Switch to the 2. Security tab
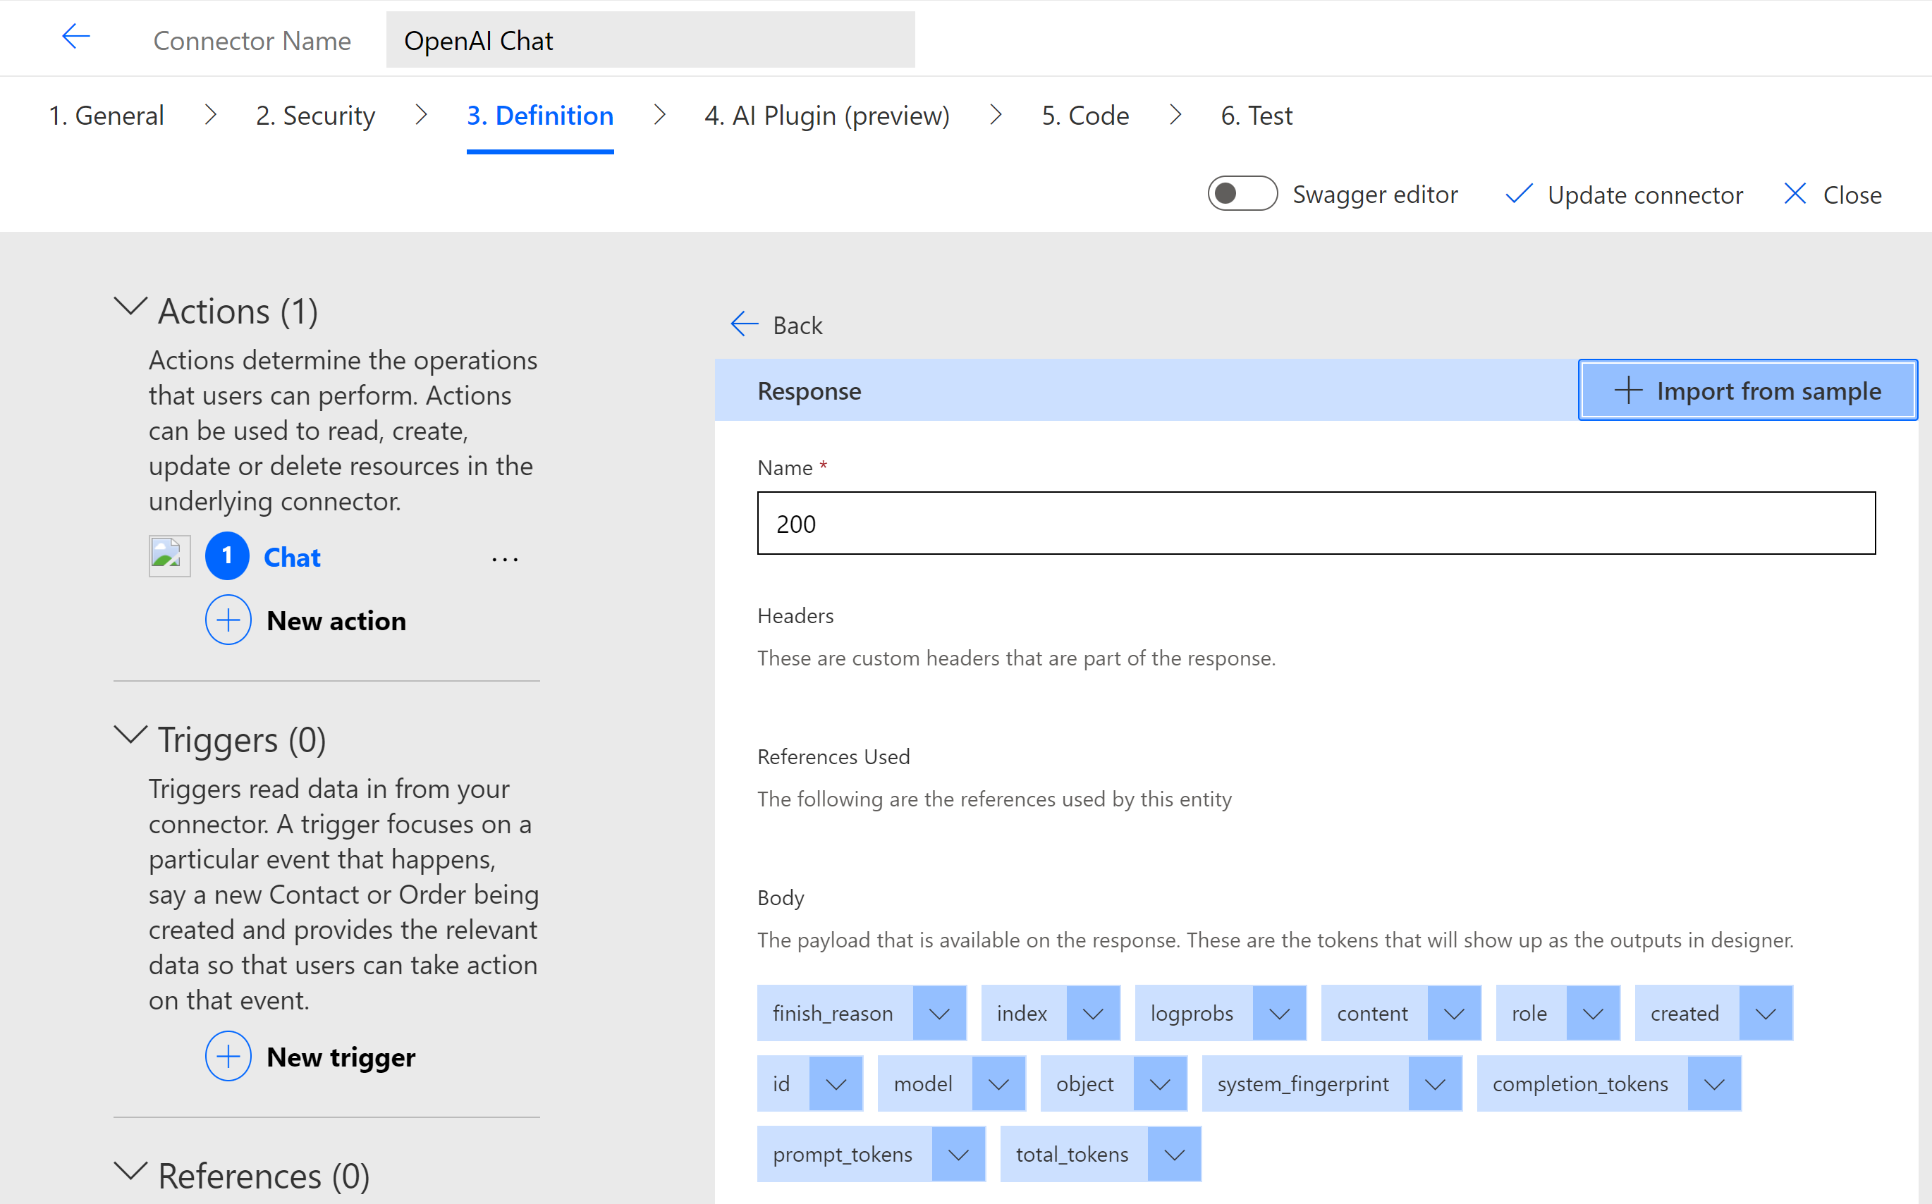 coord(315,116)
